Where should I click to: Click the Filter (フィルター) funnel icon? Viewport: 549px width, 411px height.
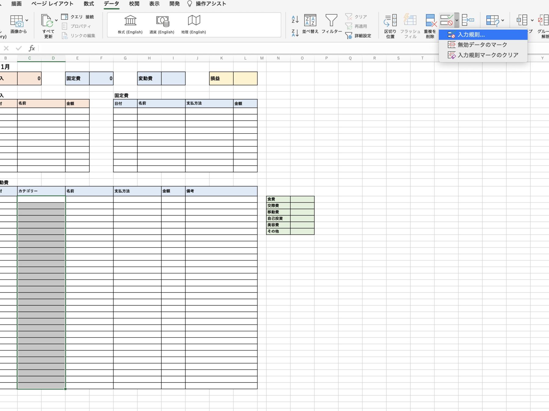point(331,21)
